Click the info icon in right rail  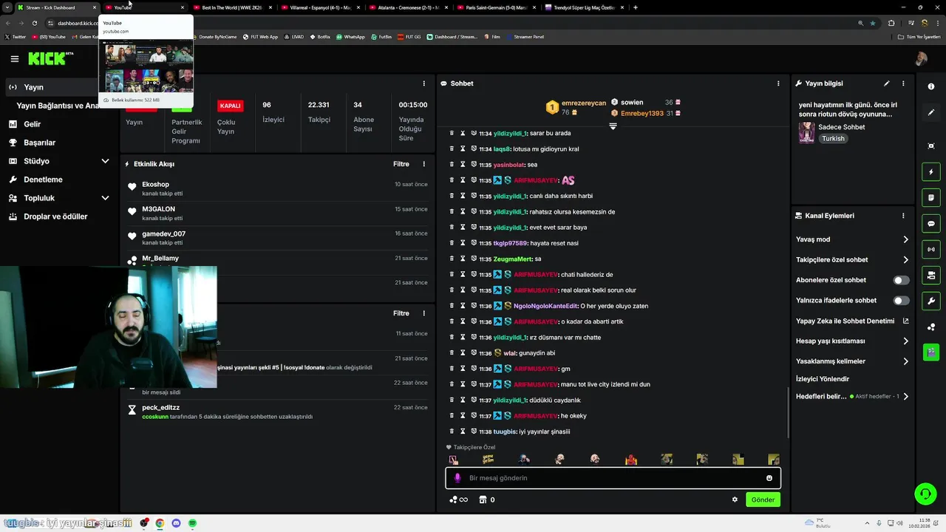[x=931, y=86]
